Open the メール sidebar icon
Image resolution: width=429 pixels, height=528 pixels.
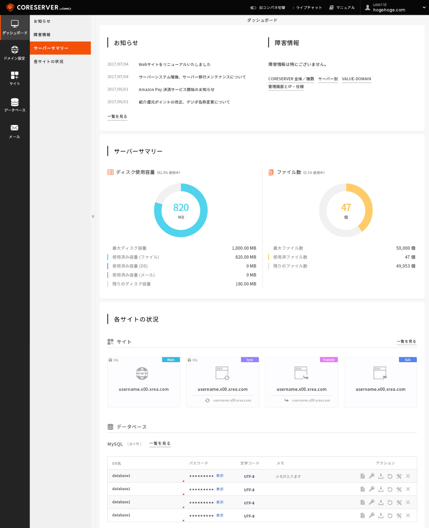(x=15, y=131)
